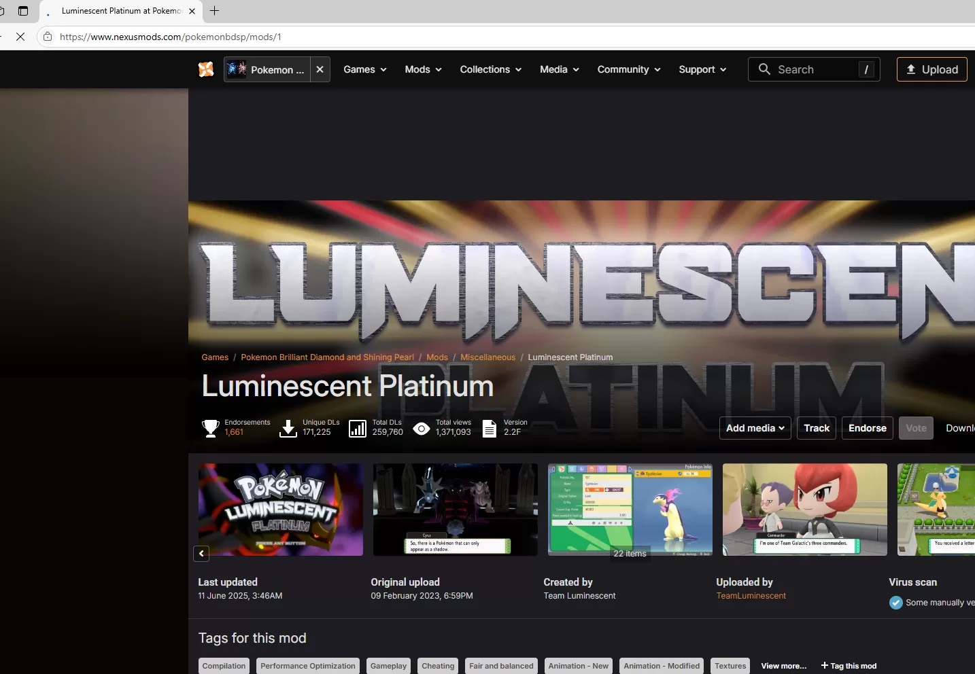
Task: Click the Endorsements trophy icon
Action: tap(210, 428)
